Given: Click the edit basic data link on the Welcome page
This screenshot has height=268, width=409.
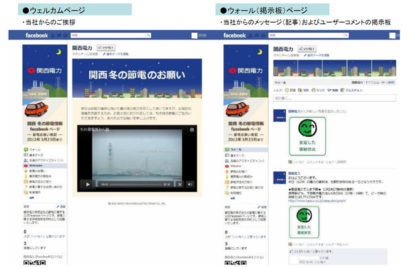Looking at the screenshot, I should tap(115, 54).
